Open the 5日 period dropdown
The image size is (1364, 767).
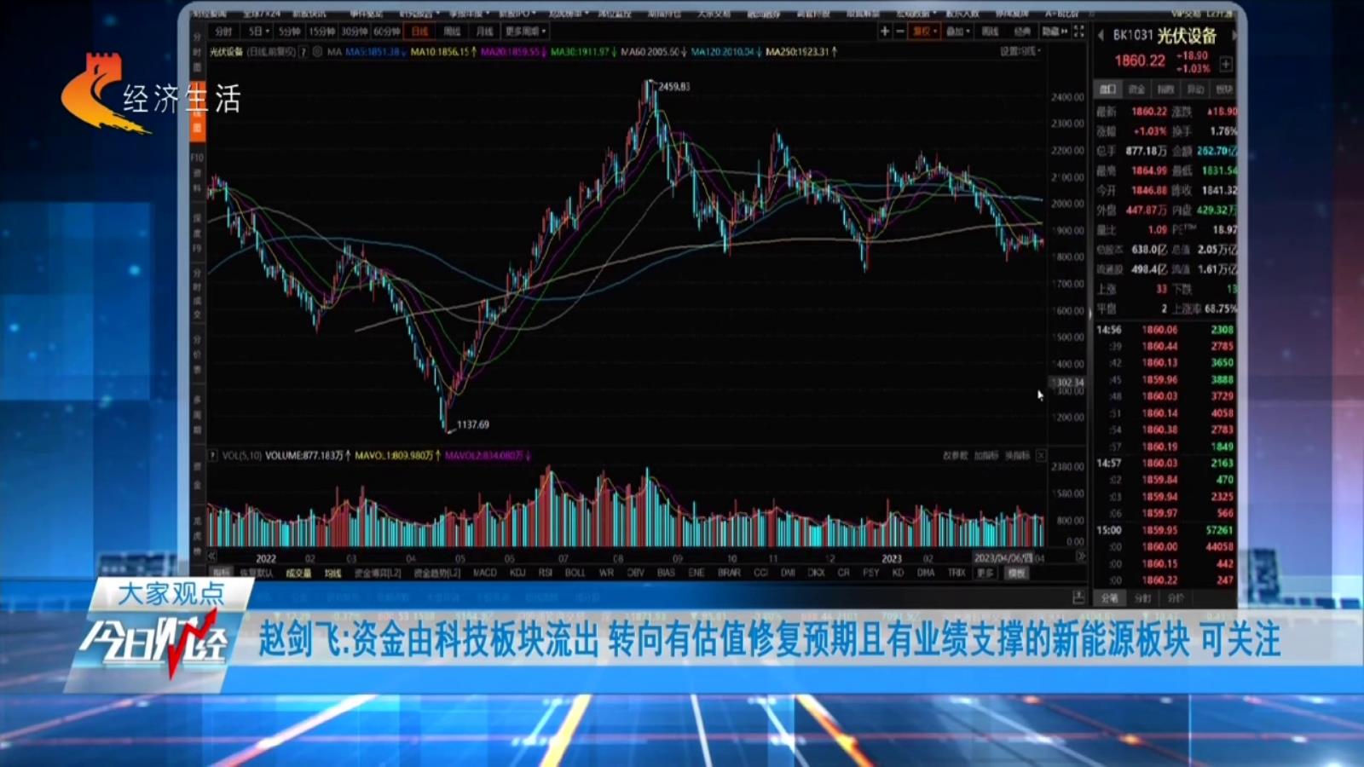click(258, 32)
